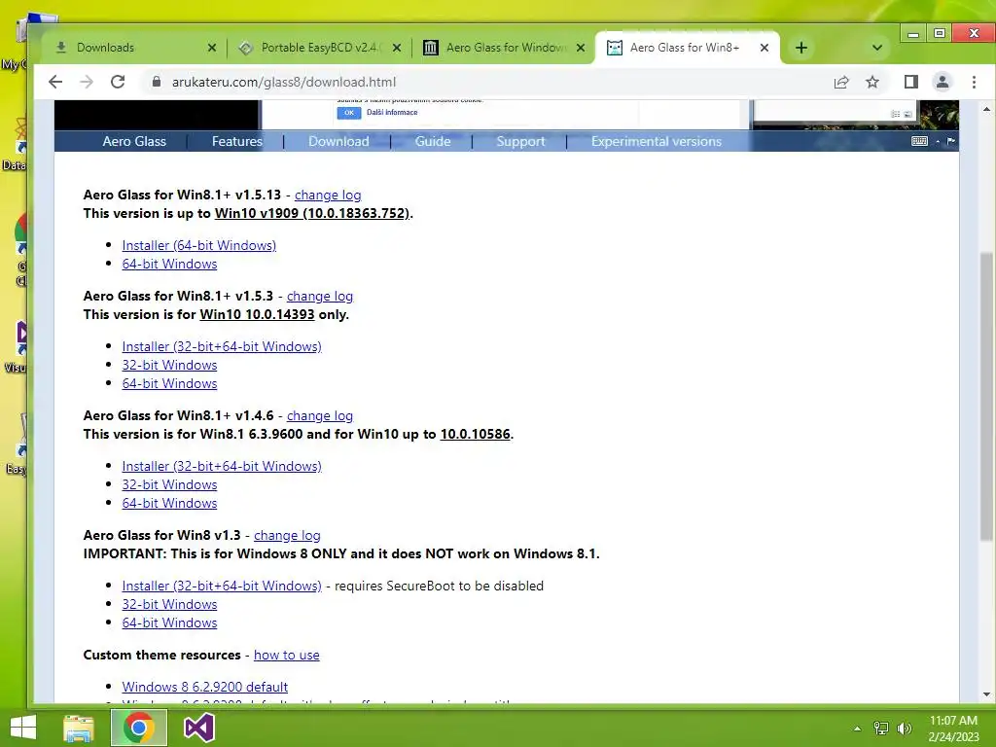Click the page vertical scrollbar thumb

pyautogui.click(x=986, y=397)
